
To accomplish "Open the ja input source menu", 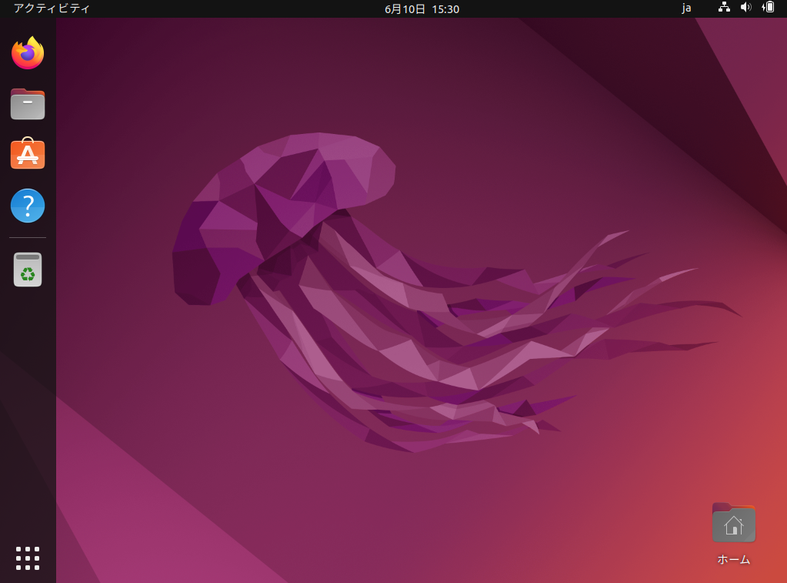I will point(686,8).
